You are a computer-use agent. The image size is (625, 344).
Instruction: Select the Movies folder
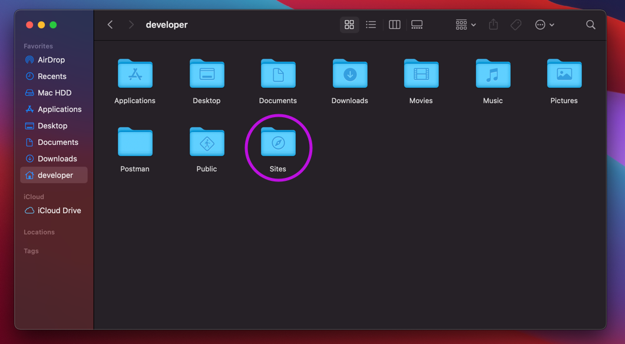tap(421, 74)
